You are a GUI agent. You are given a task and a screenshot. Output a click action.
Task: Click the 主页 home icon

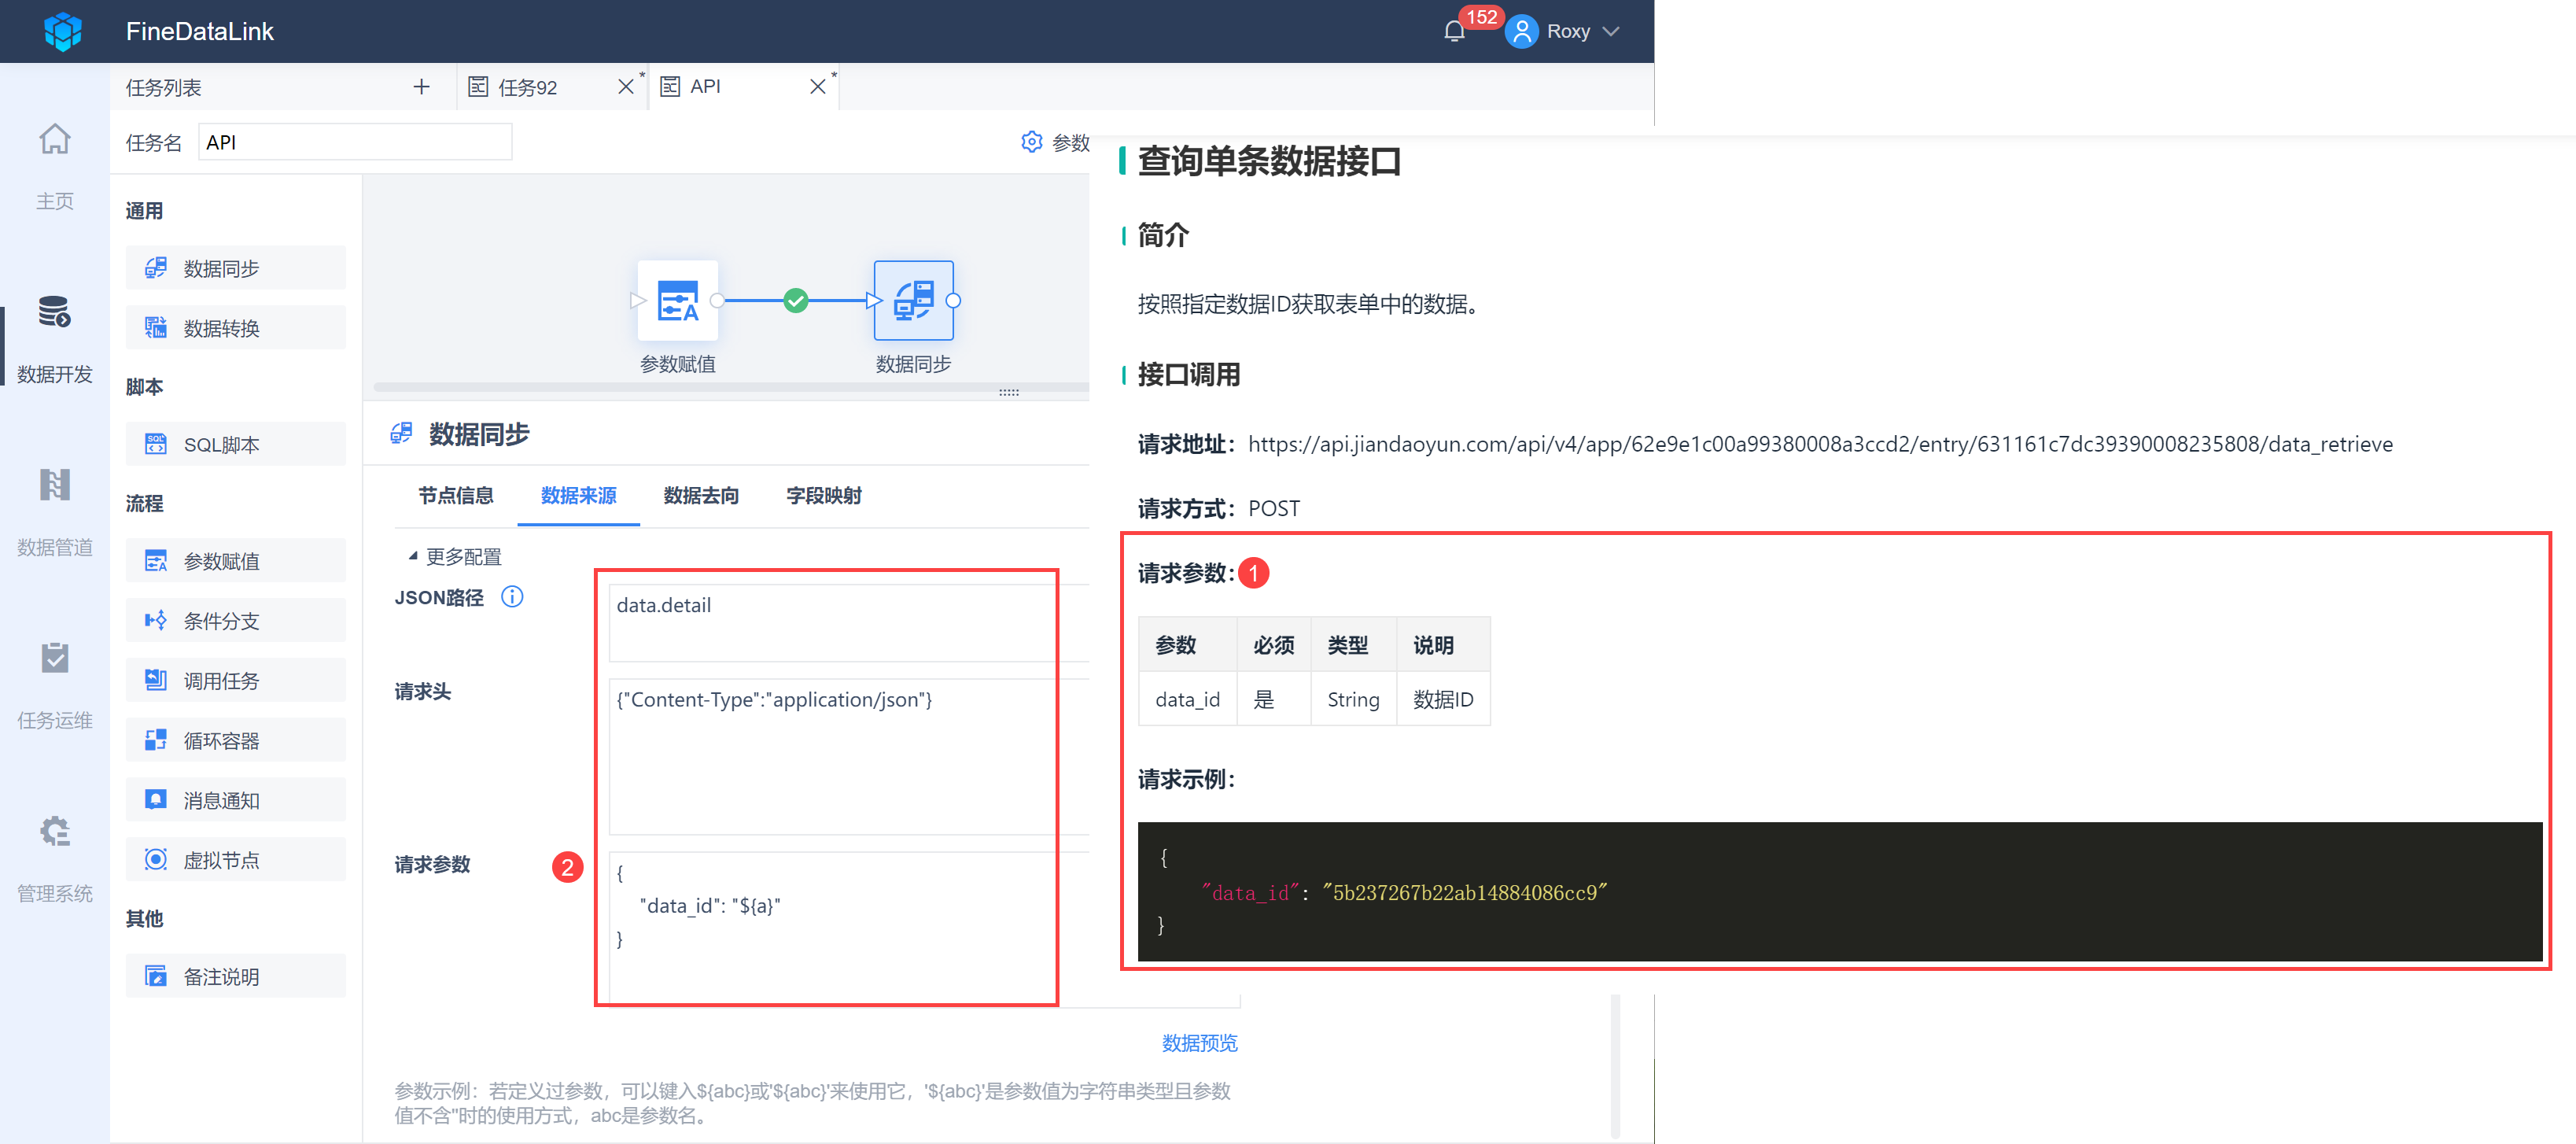(x=54, y=140)
